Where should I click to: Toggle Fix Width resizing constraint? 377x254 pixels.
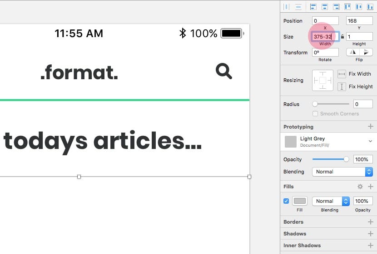point(342,74)
